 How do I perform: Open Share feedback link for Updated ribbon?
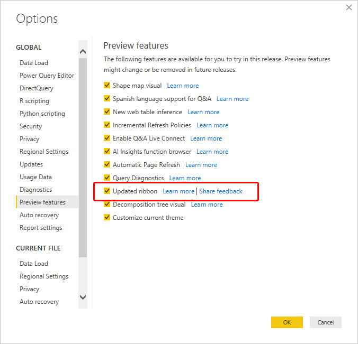tap(221, 191)
